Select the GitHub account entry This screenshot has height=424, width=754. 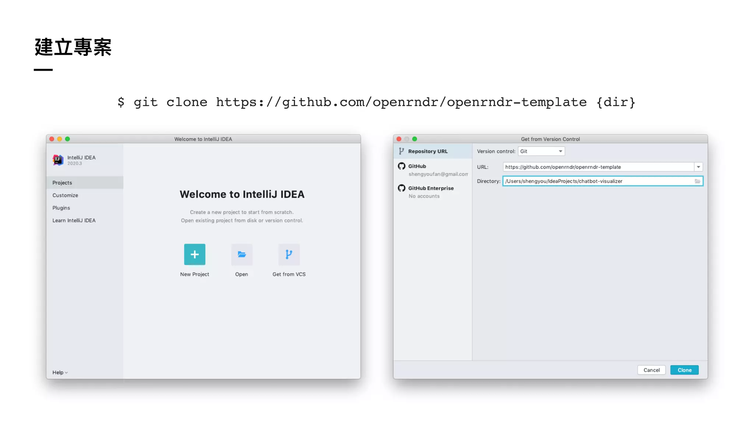[433, 170]
